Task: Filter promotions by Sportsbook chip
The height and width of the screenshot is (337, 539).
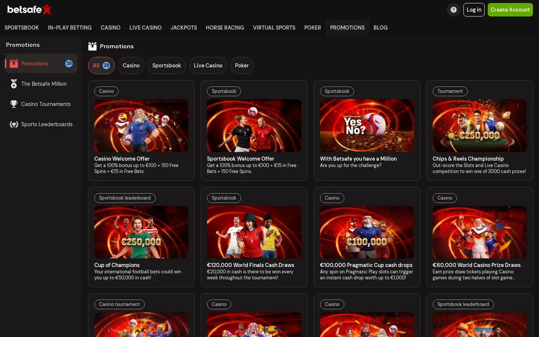Action: (167, 66)
